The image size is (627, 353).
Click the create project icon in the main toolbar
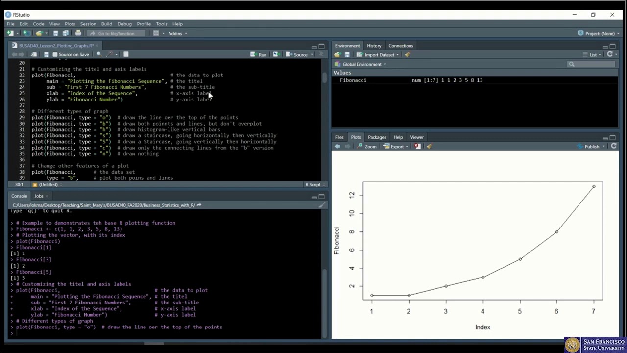point(27,33)
